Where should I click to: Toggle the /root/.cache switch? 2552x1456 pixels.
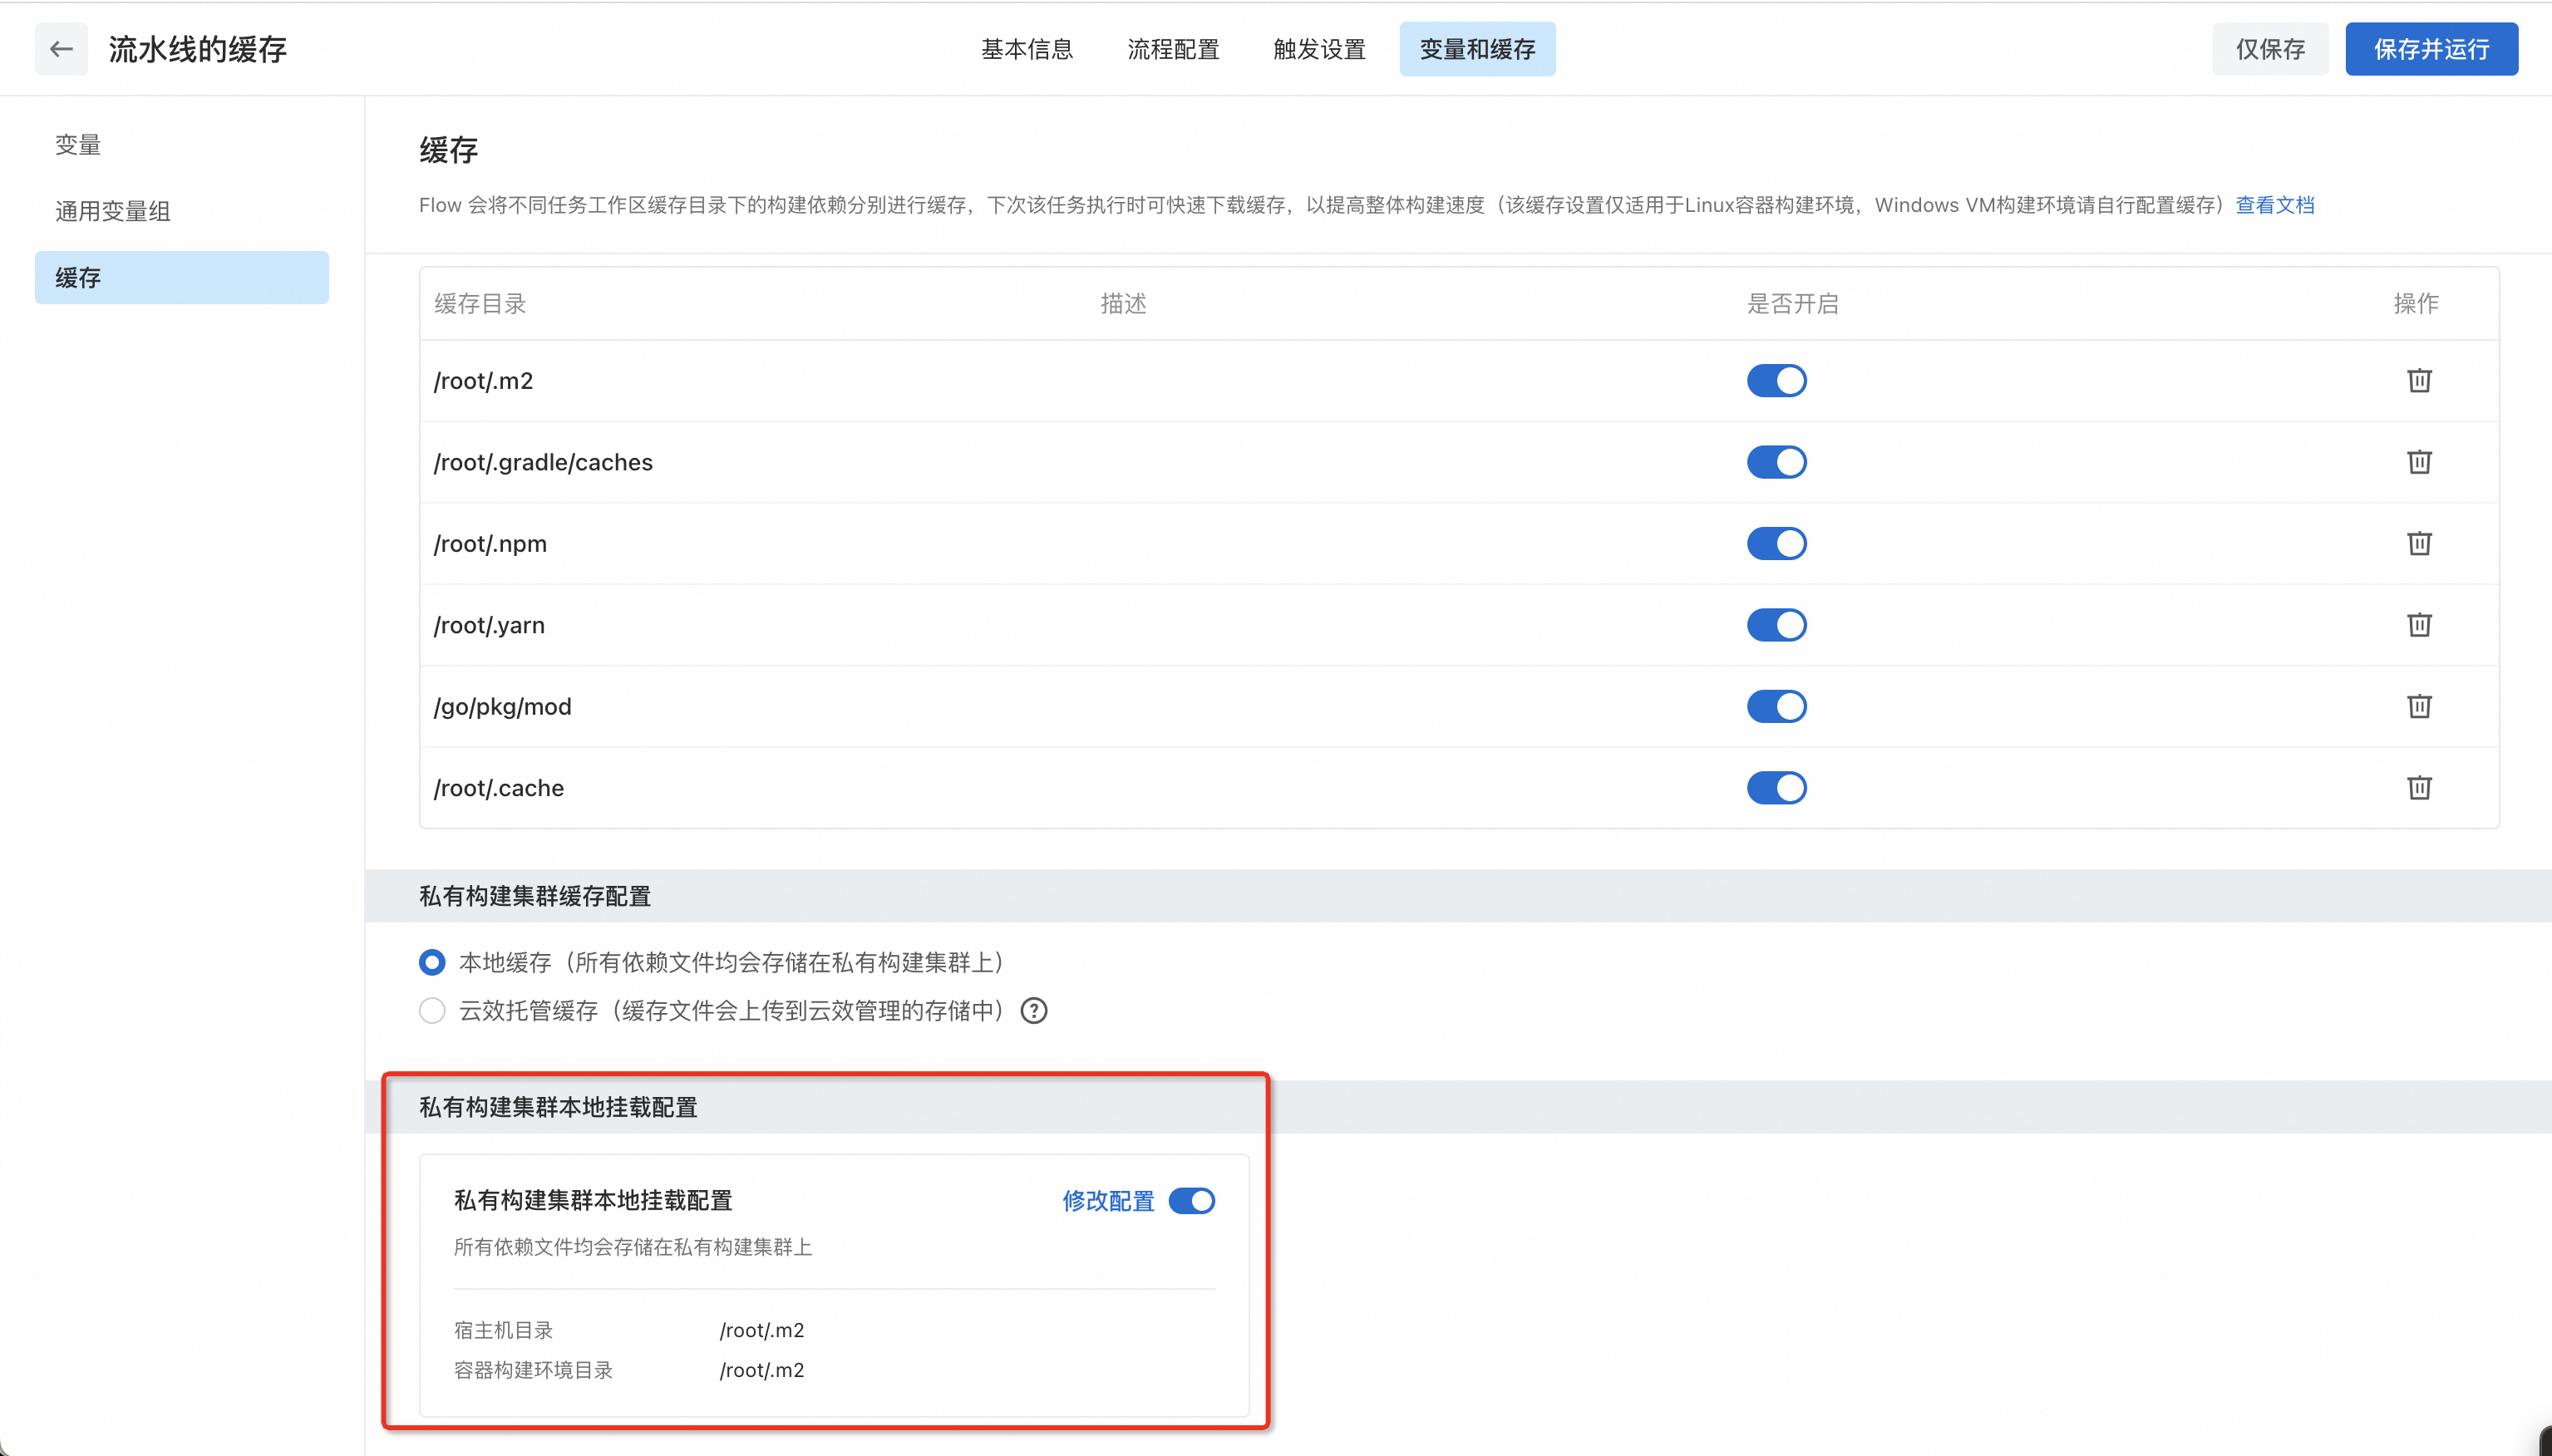1776,788
